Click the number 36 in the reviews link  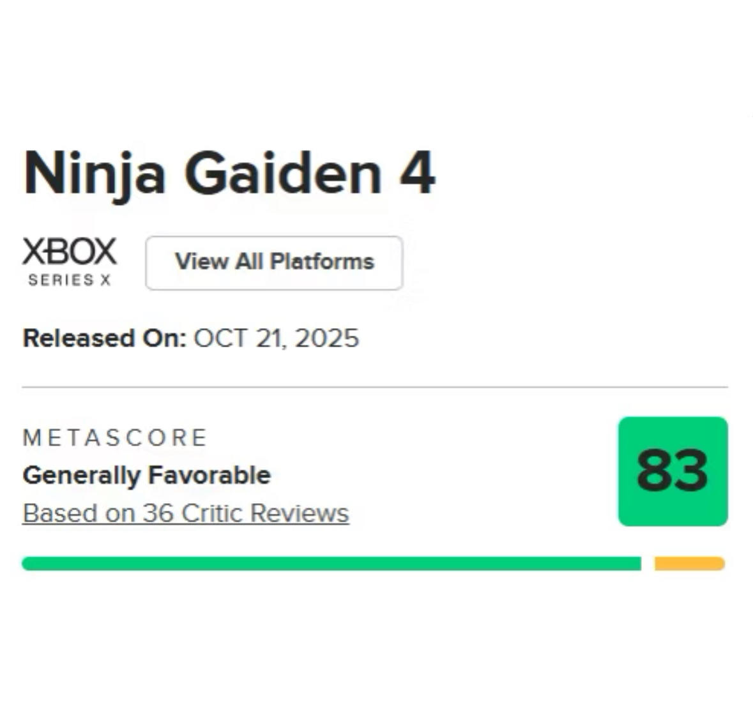[158, 513]
